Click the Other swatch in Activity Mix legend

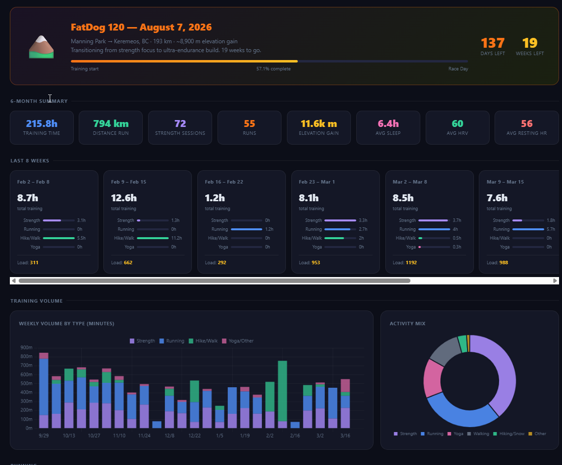[x=531, y=434]
